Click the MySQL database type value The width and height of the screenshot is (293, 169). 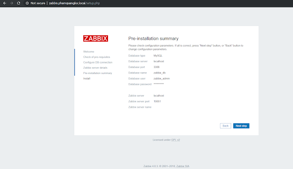pyautogui.click(x=158, y=56)
